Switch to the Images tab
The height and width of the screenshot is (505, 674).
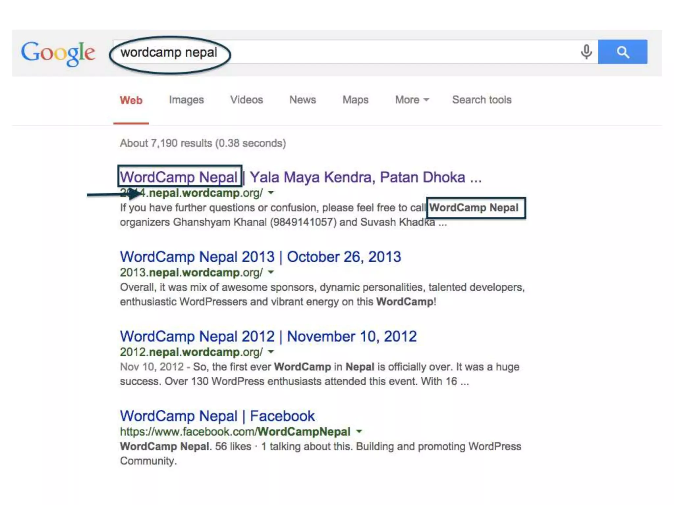tap(186, 100)
